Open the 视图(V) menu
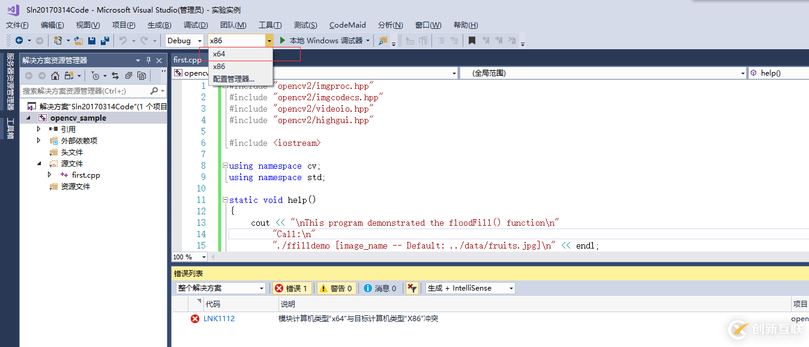 (88, 25)
